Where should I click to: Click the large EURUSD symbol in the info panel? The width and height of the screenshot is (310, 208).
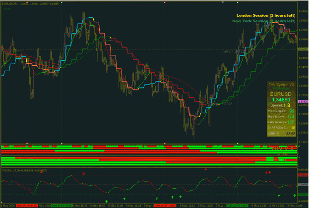coord(281,94)
